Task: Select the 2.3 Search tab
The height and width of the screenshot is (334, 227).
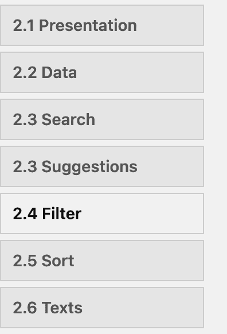Action: [x=102, y=119]
